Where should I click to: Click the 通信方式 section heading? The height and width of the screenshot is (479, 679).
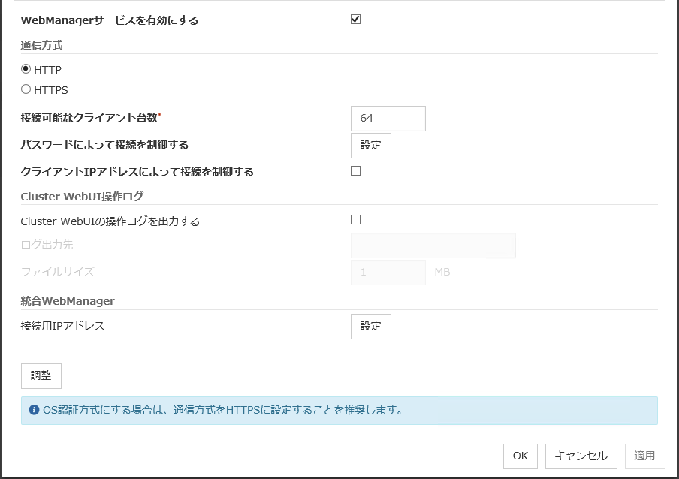pyautogui.click(x=42, y=45)
